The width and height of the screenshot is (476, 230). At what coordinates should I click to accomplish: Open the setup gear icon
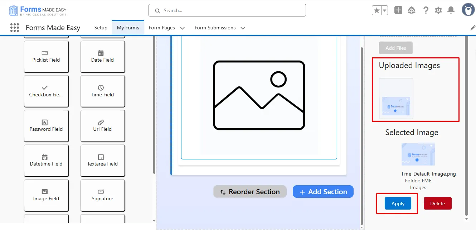pyautogui.click(x=438, y=10)
